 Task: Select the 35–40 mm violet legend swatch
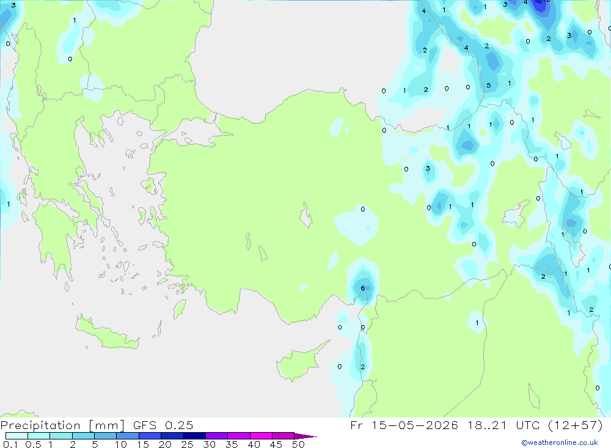point(239,436)
